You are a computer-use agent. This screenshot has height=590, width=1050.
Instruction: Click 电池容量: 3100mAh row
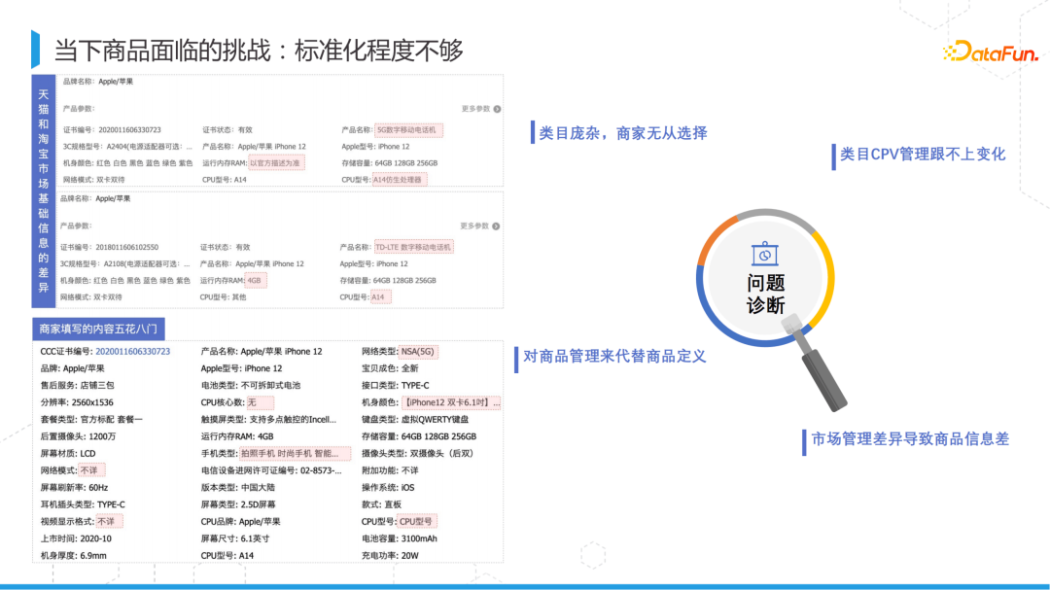tap(400, 538)
